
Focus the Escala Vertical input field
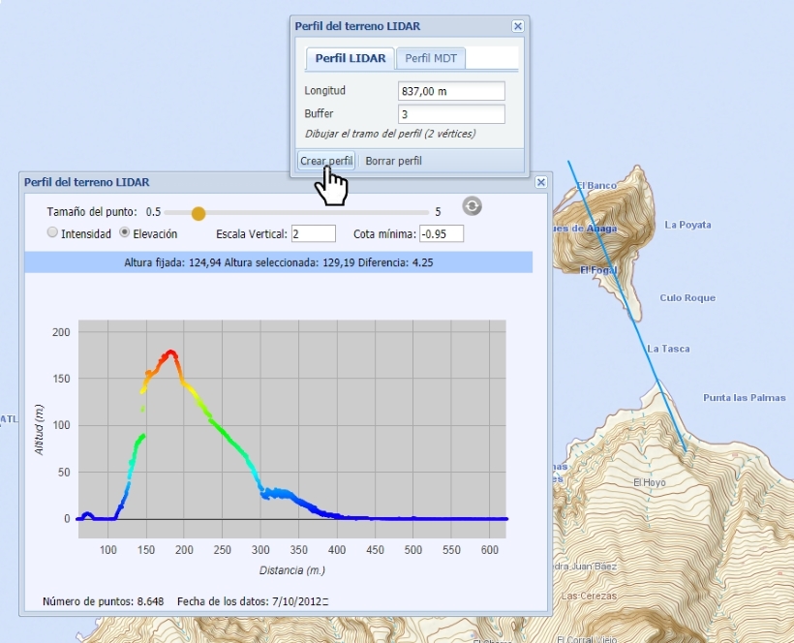(x=313, y=233)
